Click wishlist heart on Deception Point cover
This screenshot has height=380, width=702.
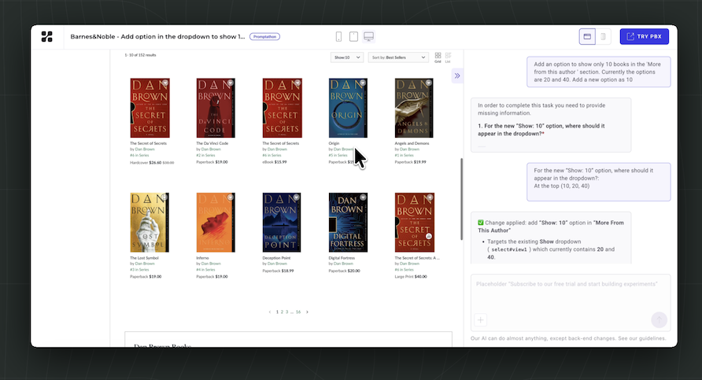[297, 197]
